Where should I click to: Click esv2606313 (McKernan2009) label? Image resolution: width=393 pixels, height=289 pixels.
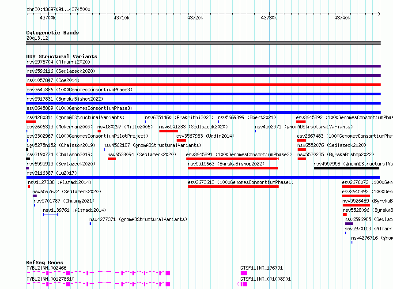coord(60,127)
